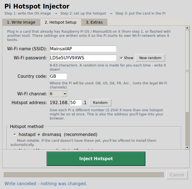Uncheck the Show password checkbox

tap(121, 58)
